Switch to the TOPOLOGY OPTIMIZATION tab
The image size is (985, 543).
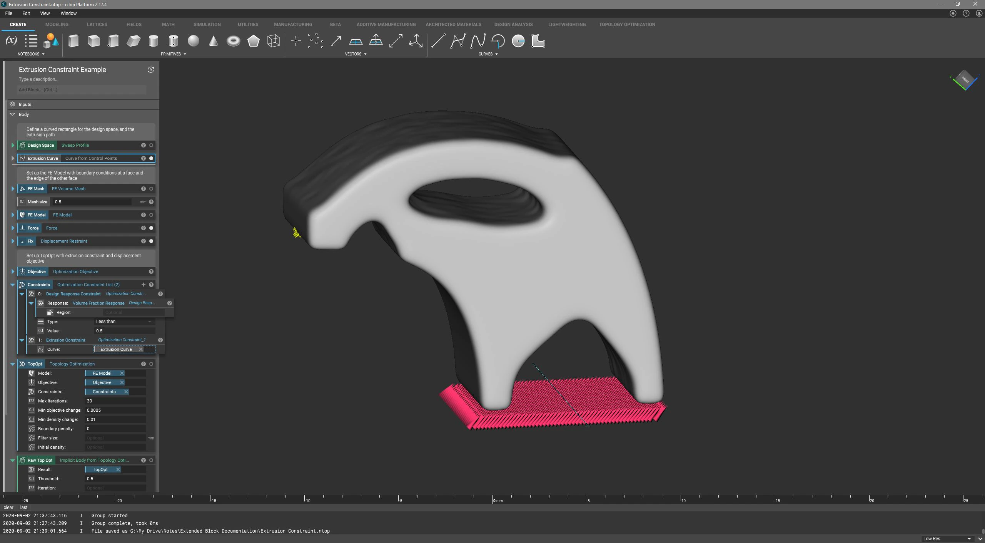pyautogui.click(x=627, y=24)
